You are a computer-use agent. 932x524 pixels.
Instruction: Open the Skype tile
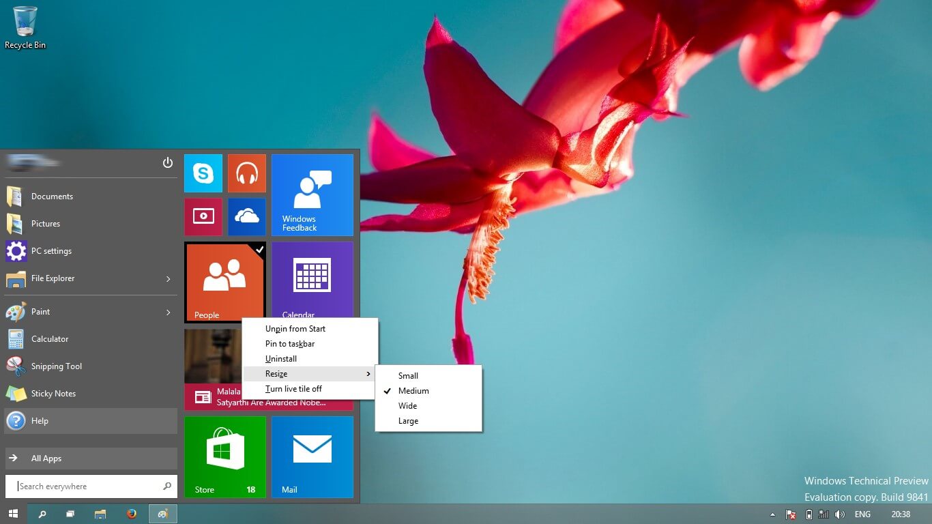coord(203,173)
